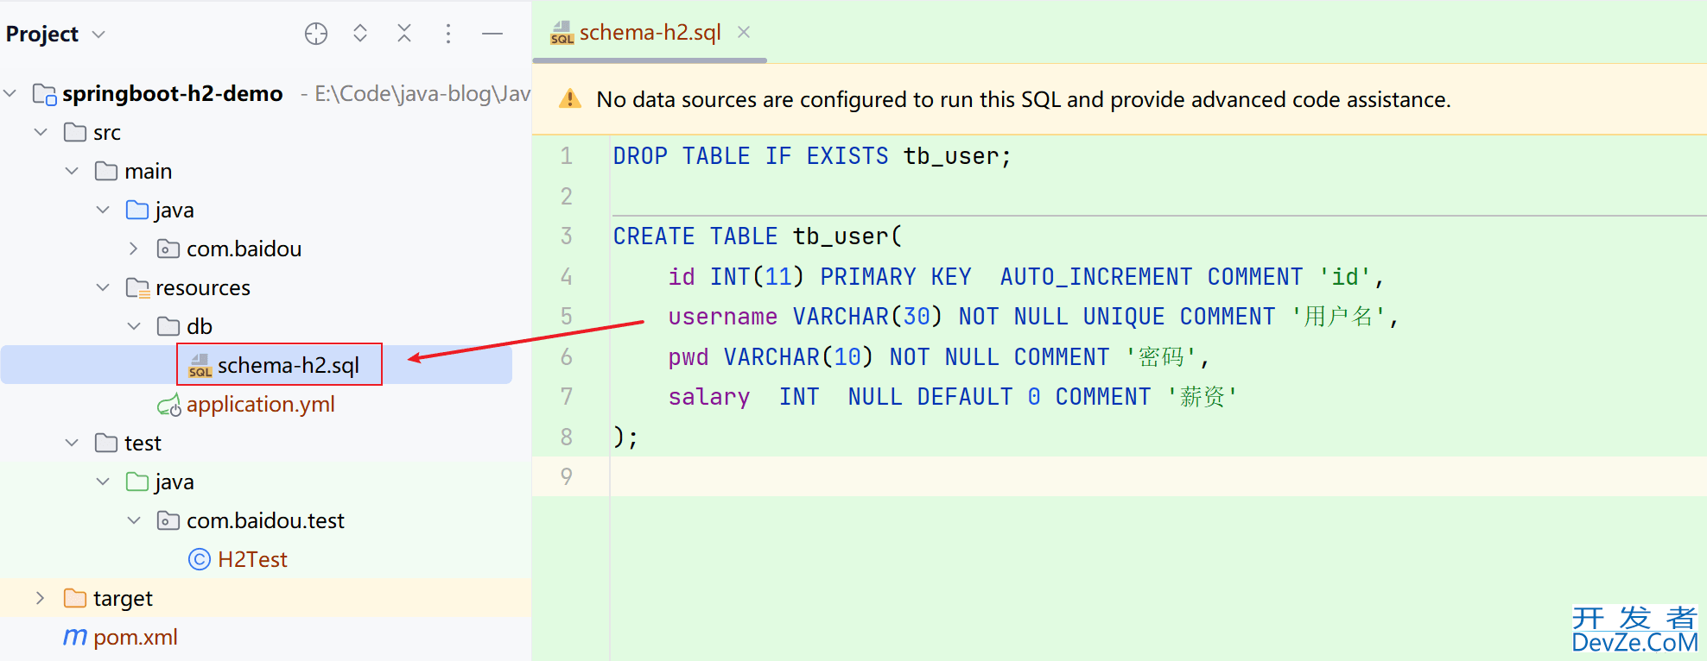Click the DEFAULT keyword on line 7
Image resolution: width=1707 pixels, height=661 pixels.
965,397
